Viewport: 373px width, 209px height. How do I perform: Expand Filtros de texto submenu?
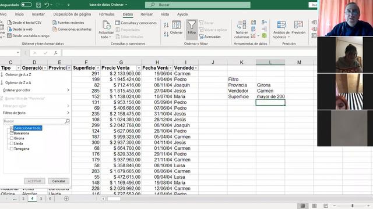coord(36,113)
